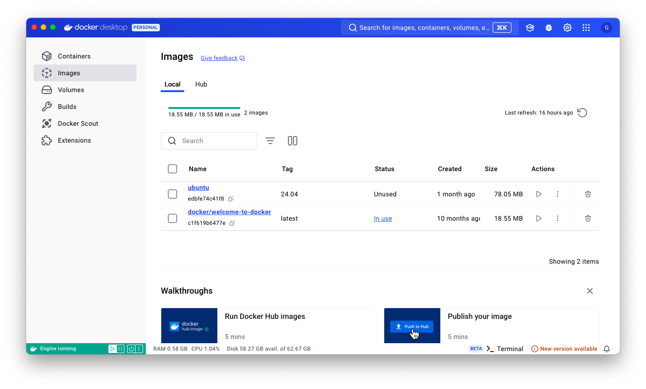The image size is (646, 389).
Task: Pause the Docker engine
Action: pos(120,349)
